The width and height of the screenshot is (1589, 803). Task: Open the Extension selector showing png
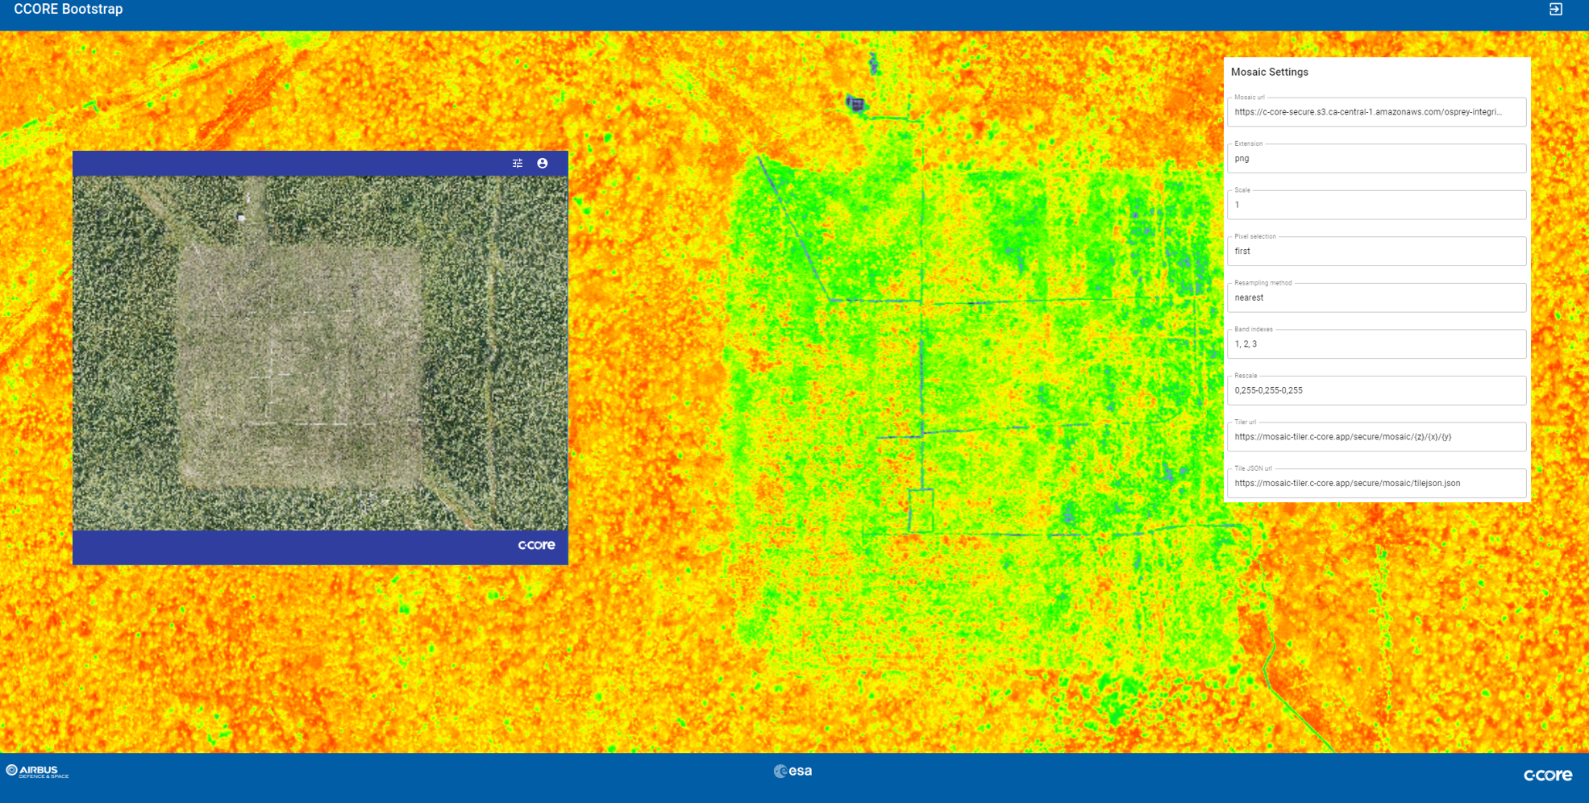pos(1376,158)
